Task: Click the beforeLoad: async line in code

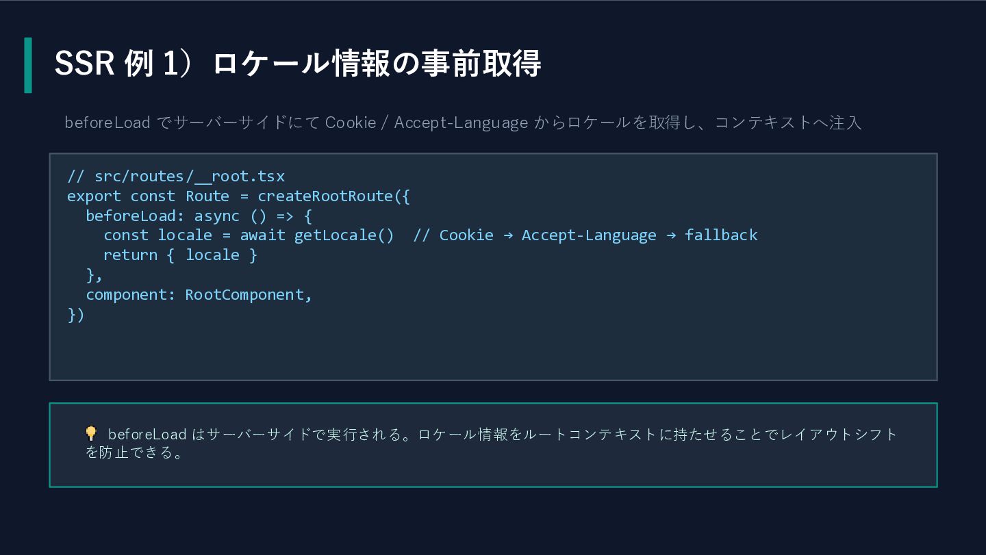Action: (x=199, y=216)
